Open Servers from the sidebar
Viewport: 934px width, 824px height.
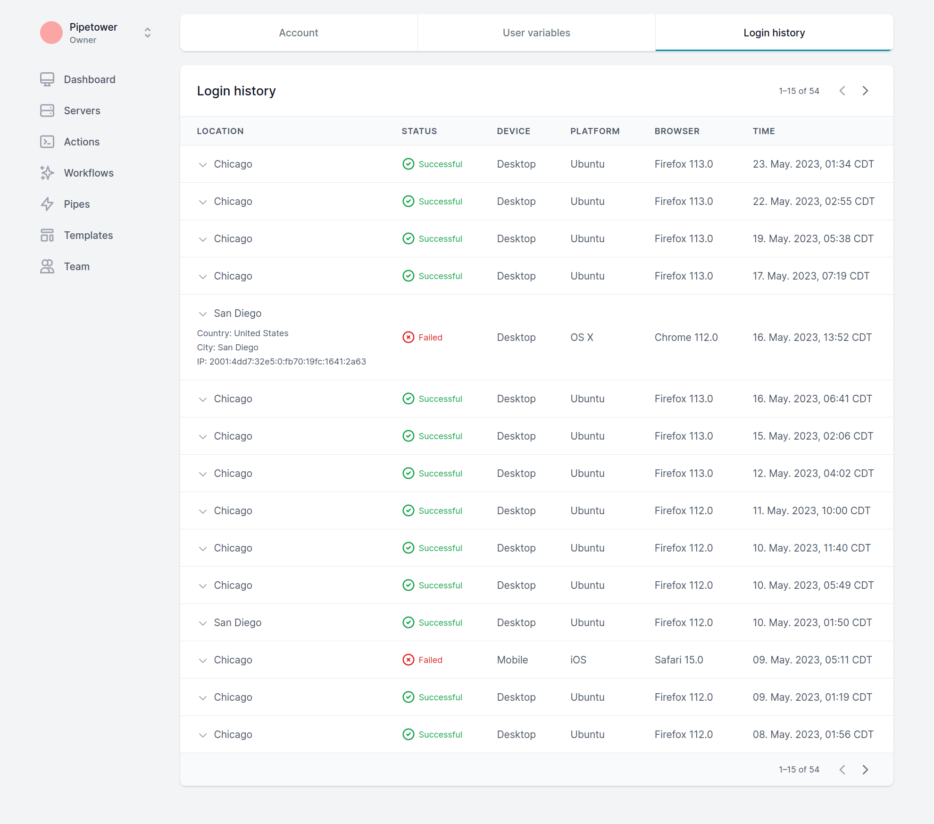[x=82, y=110]
